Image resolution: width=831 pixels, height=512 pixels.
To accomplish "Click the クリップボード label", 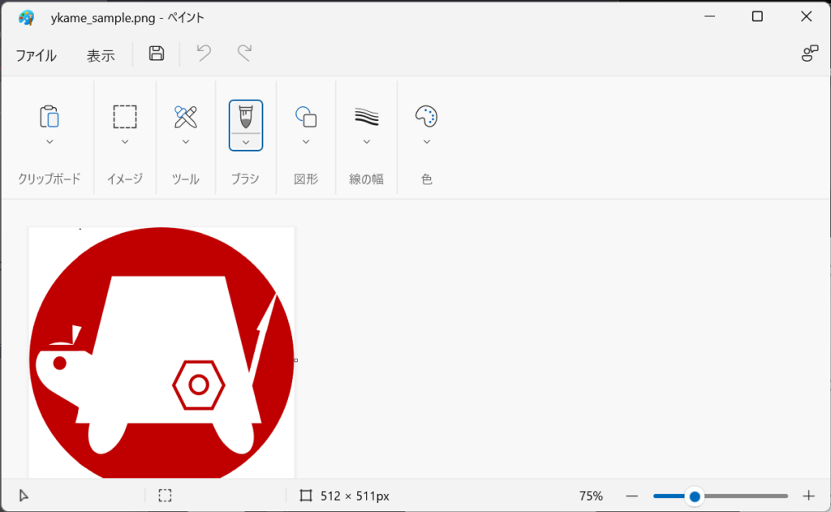I will (x=50, y=179).
